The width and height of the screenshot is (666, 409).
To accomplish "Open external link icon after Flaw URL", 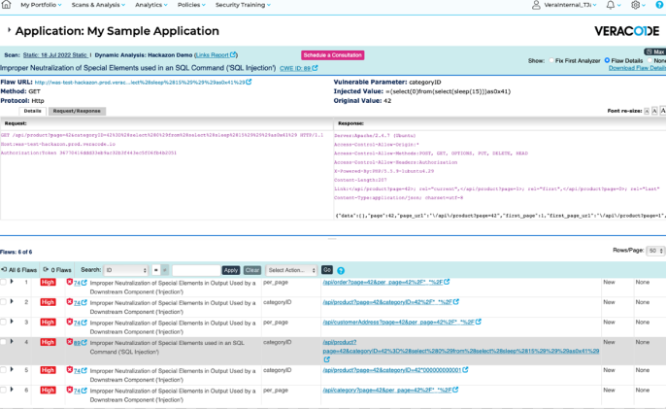I will (249, 82).
